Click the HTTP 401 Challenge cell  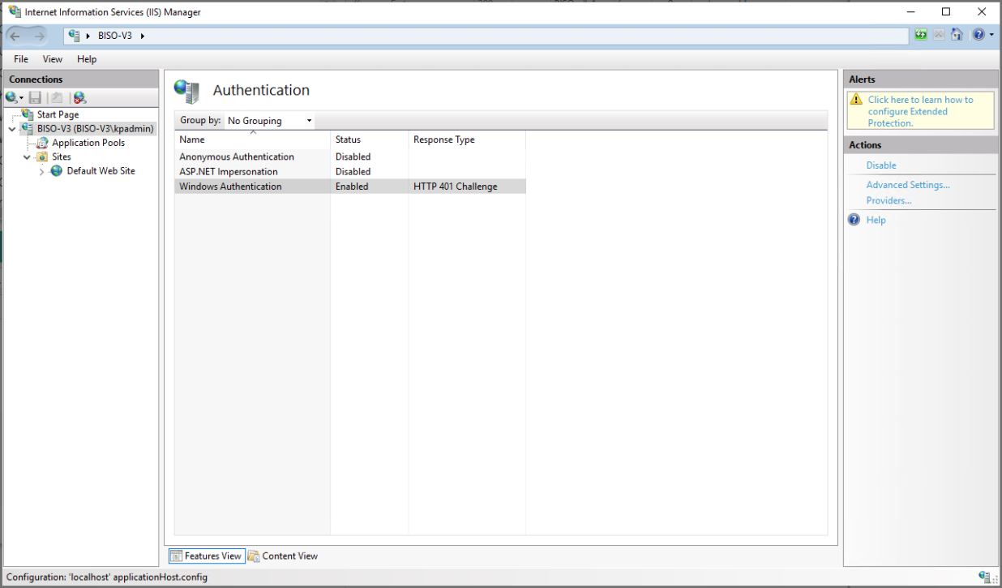pos(456,187)
